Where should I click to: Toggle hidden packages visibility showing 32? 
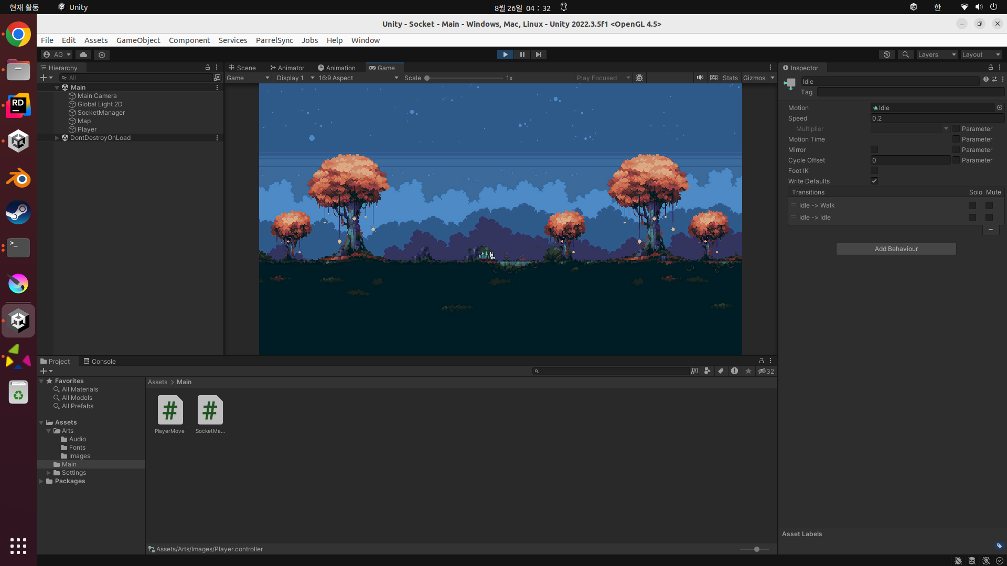point(766,371)
